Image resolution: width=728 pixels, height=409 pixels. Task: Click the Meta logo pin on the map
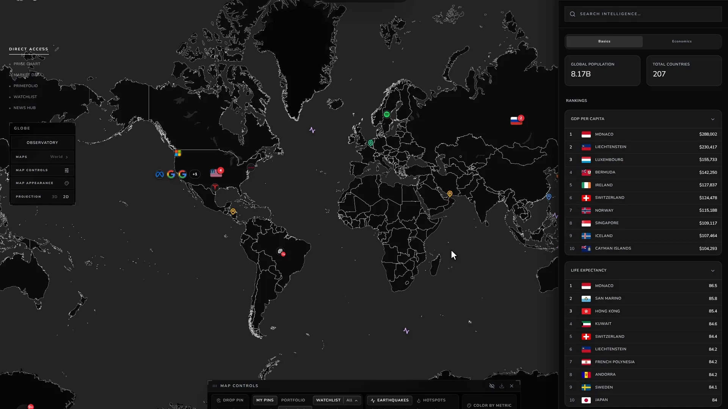pos(160,174)
